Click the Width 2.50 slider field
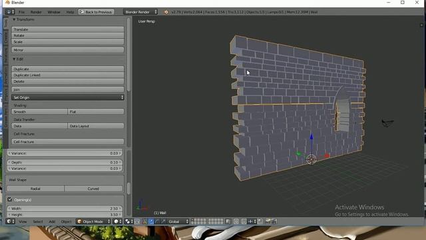 [x=65, y=209]
